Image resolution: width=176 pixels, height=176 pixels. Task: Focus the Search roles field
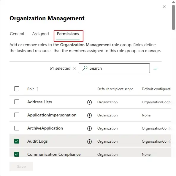(114, 68)
